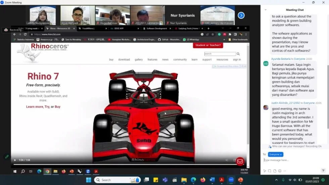The image size is (329, 185).
Task: Open Zoom from the Windows taskbar
Action: point(231,180)
